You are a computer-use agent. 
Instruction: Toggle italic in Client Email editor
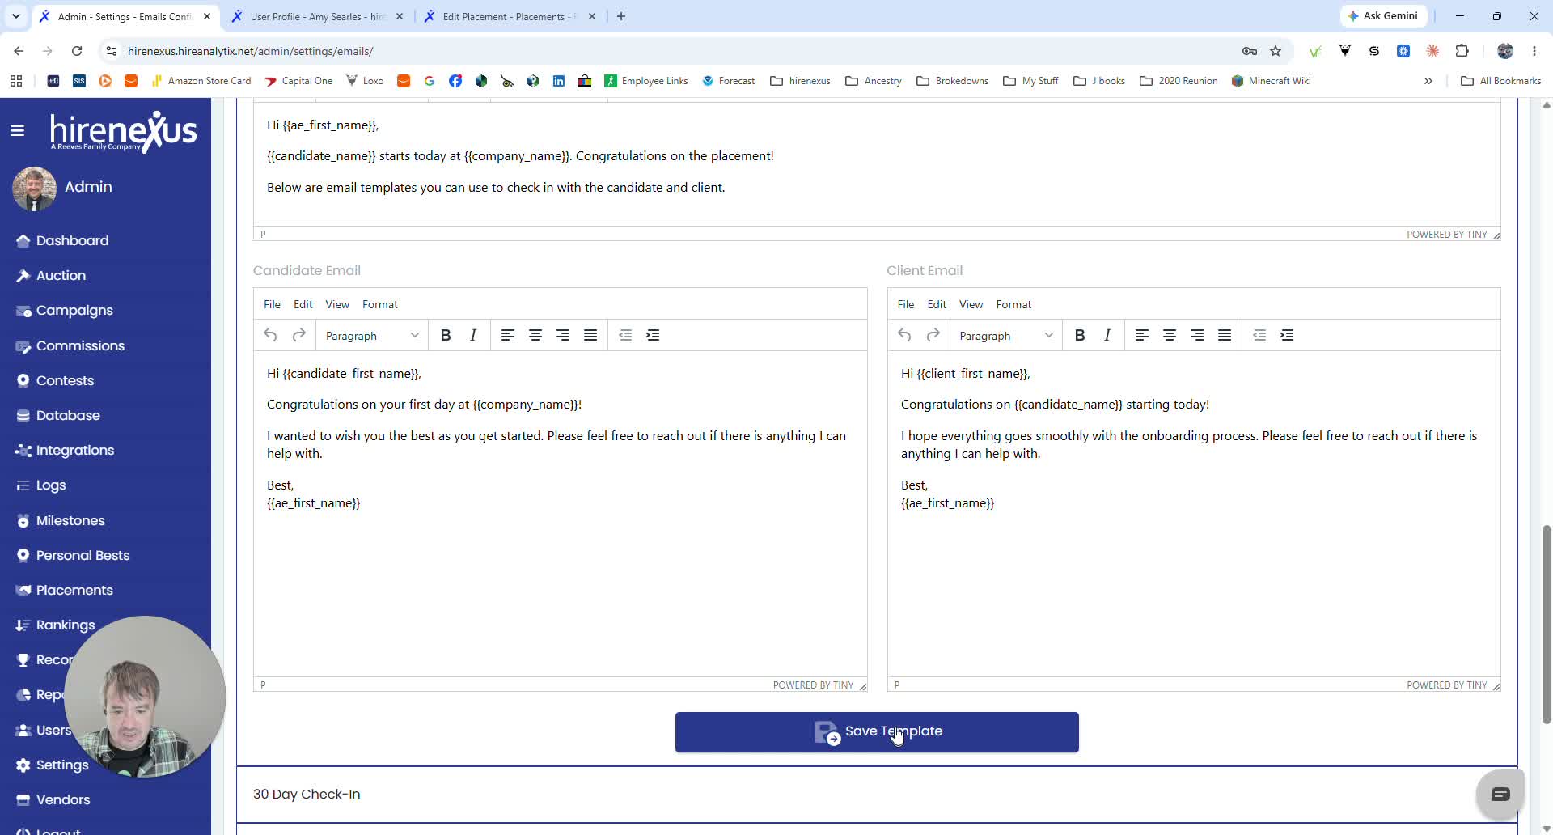click(x=1107, y=335)
